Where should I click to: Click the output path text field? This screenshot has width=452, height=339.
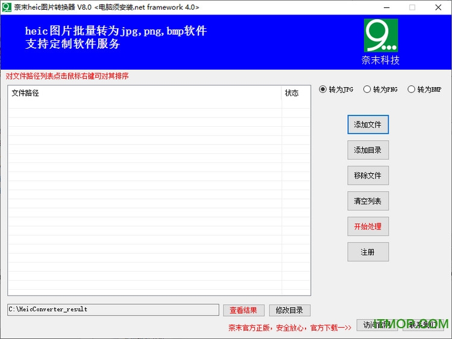[113, 310]
